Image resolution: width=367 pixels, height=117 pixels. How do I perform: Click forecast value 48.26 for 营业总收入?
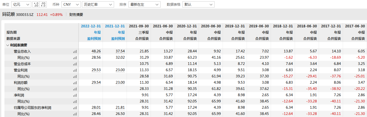[x=96, y=51]
